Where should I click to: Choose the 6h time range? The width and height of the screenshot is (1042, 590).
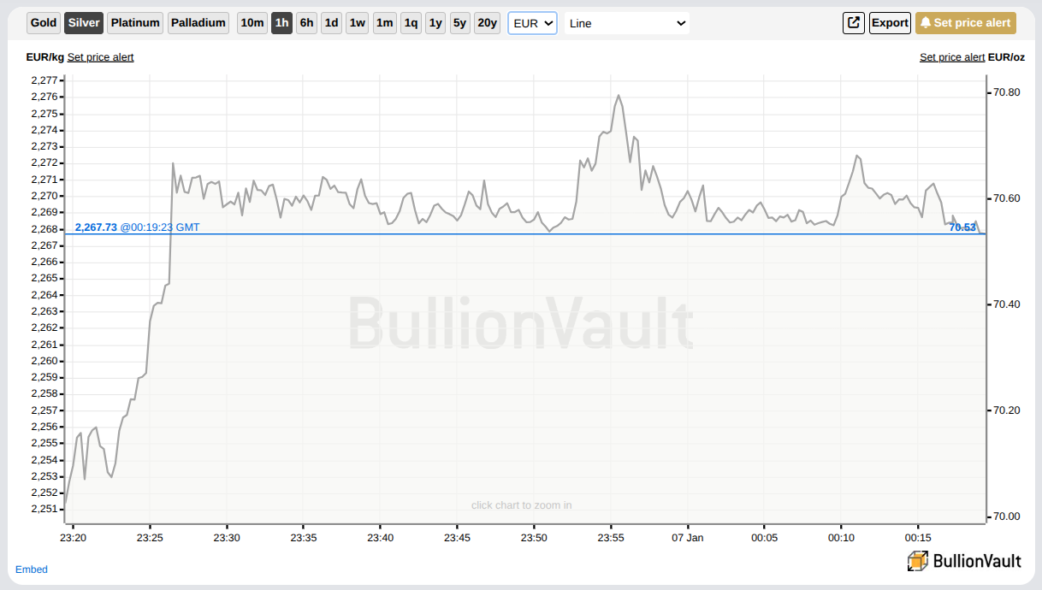click(x=306, y=23)
